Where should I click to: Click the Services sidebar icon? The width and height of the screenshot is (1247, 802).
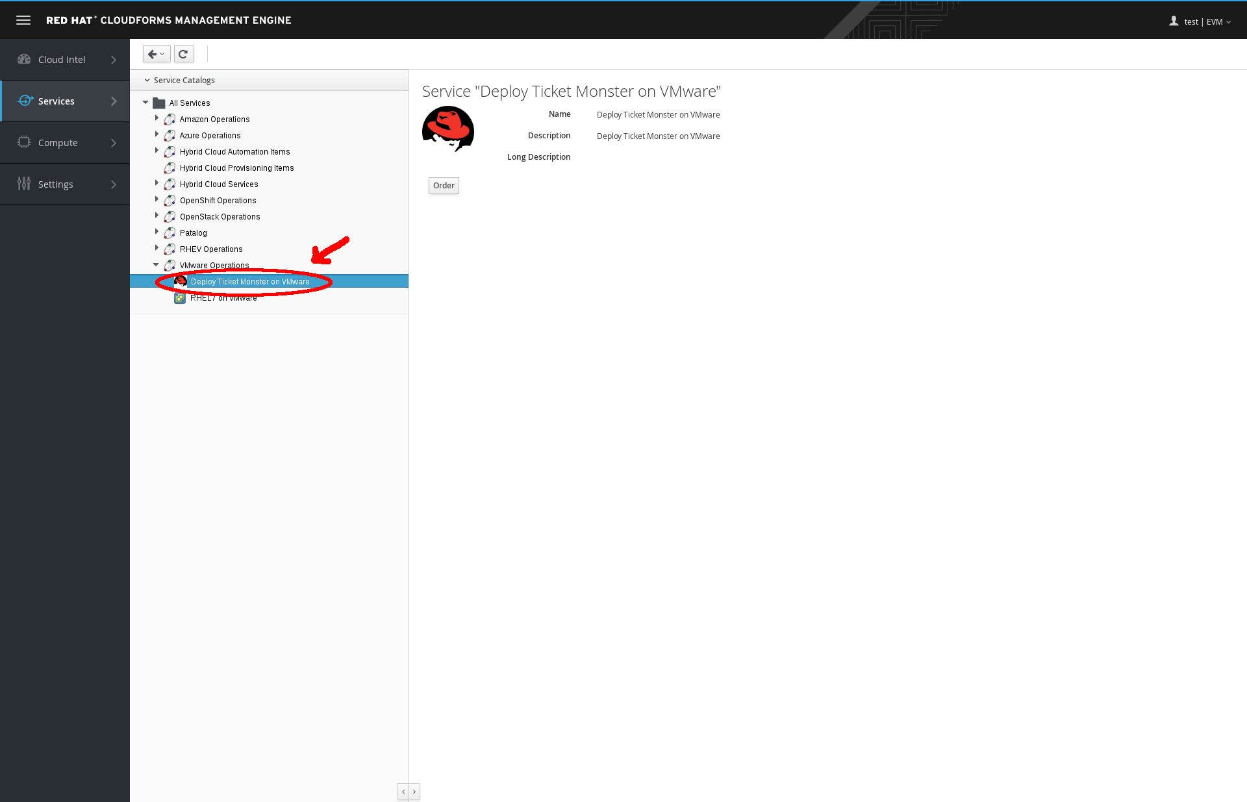tap(25, 101)
